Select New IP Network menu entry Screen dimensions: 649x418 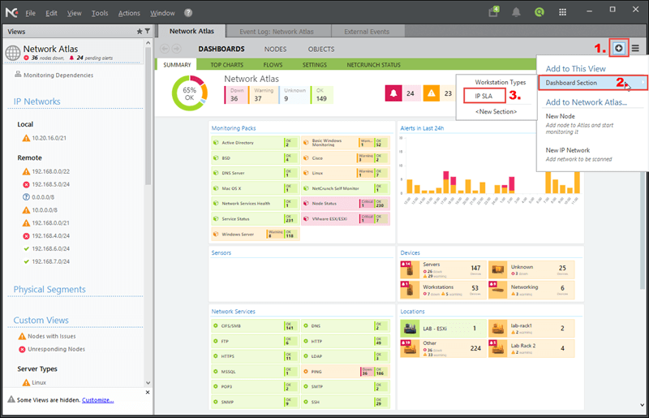[567, 150]
